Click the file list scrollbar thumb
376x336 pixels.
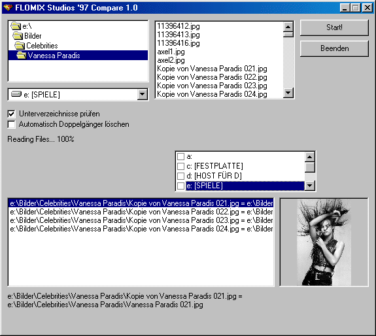click(x=288, y=34)
